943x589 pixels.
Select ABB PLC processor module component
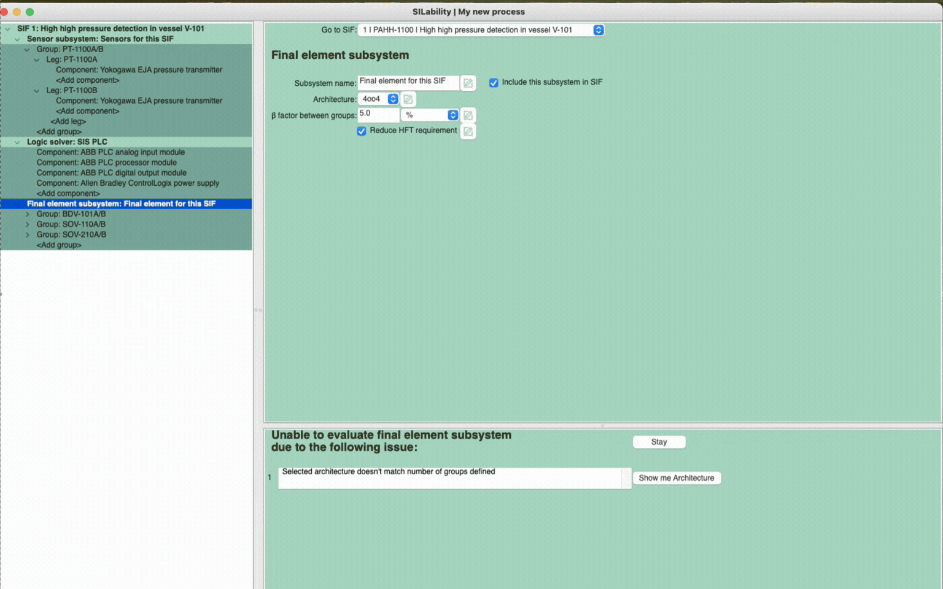tap(106, 163)
